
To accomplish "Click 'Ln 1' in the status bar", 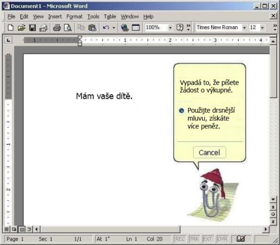I will (132, 239).
